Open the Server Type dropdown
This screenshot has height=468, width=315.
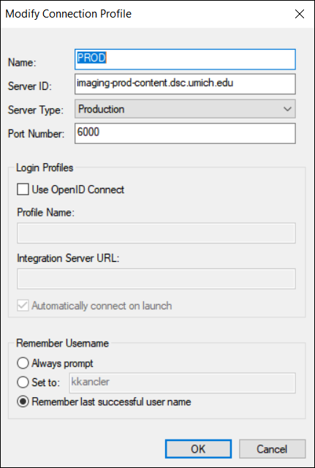point(185,109)
